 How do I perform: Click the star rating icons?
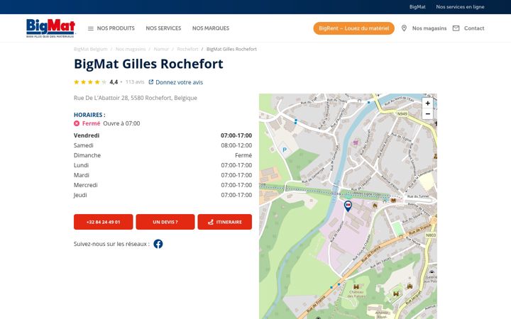coord(90,82)
